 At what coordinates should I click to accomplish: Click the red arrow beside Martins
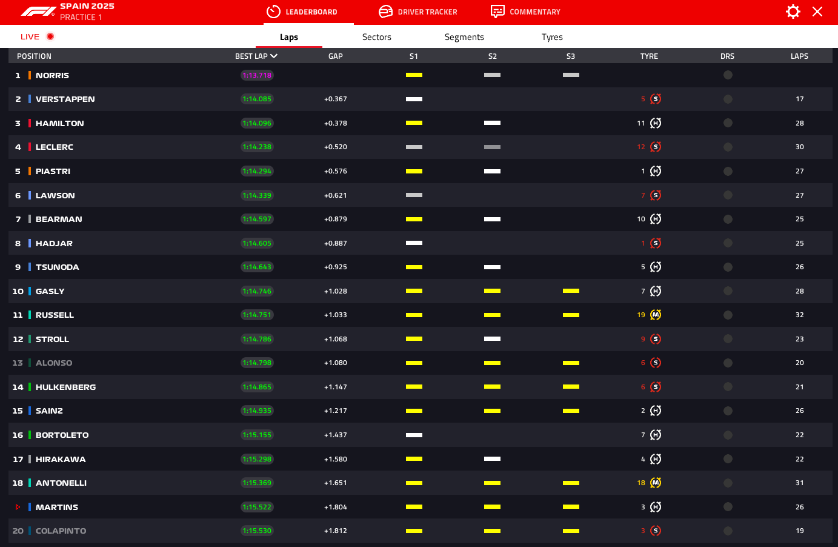18,507
